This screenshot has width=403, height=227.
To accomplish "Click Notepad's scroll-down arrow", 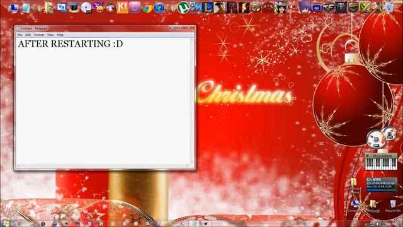I will (192, 162).
